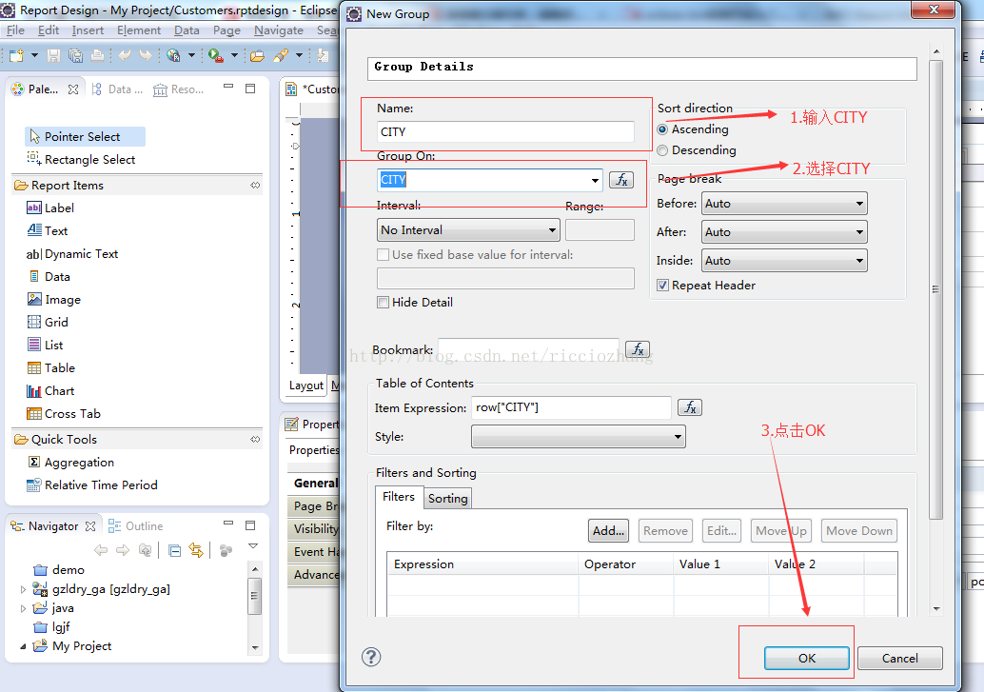The image size is (984, 692).
Task: Select the Data report item
Action: coord(49,276)
